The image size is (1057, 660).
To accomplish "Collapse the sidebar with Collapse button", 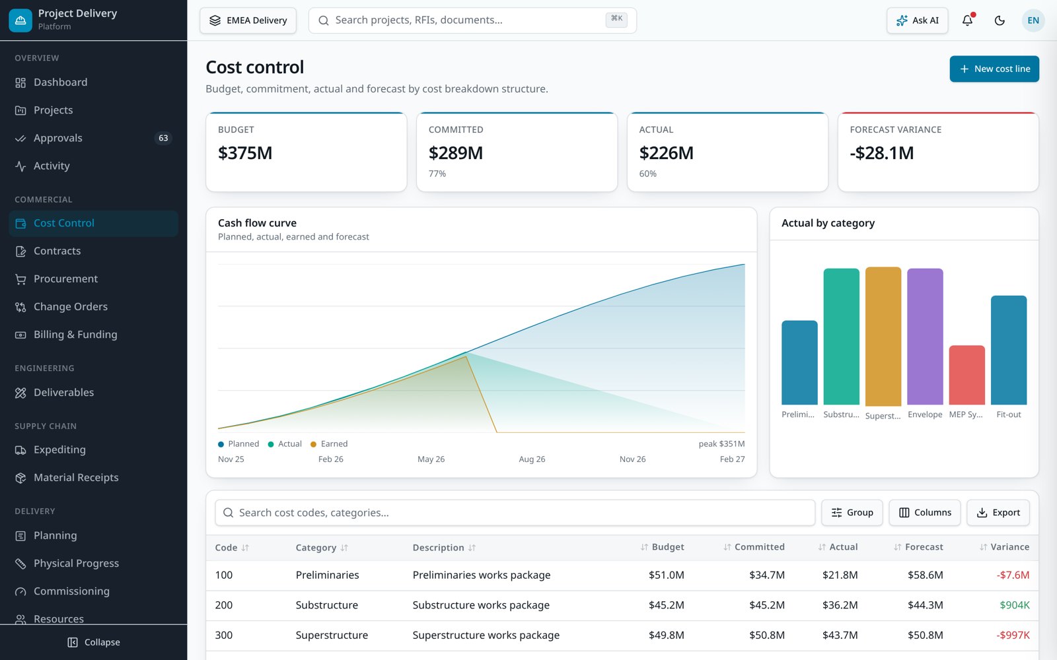I will [x=93, y=642].
